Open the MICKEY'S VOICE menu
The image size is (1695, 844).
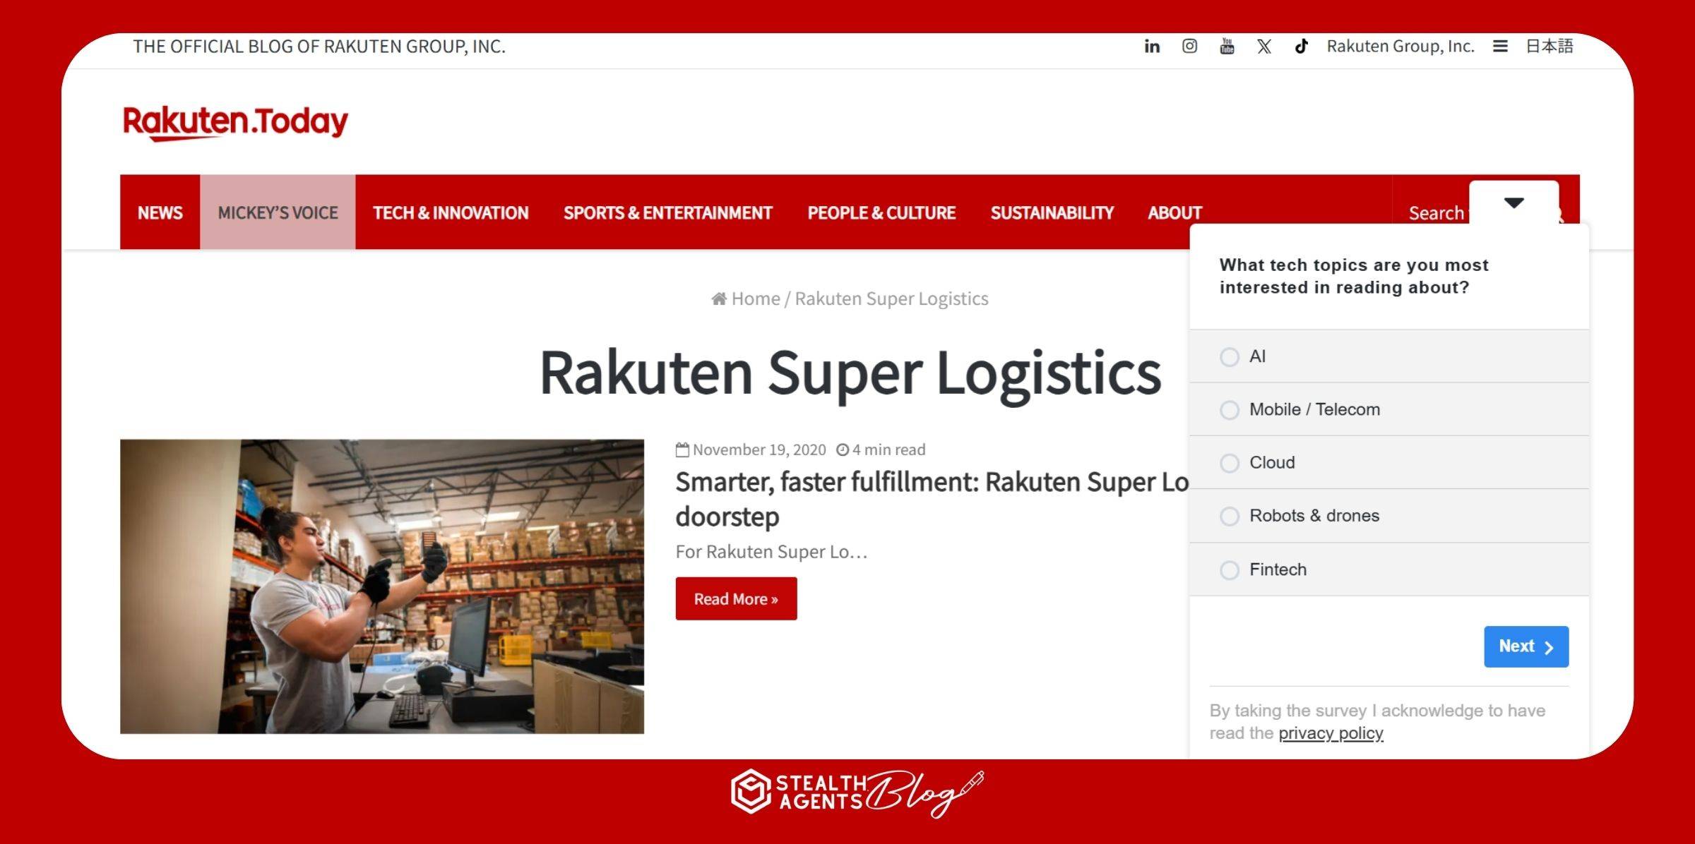click(278, 212)
